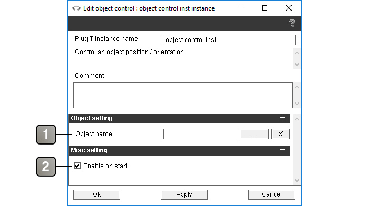Focus the Object name input field
369x206 pixels.
tap(200, 134)
